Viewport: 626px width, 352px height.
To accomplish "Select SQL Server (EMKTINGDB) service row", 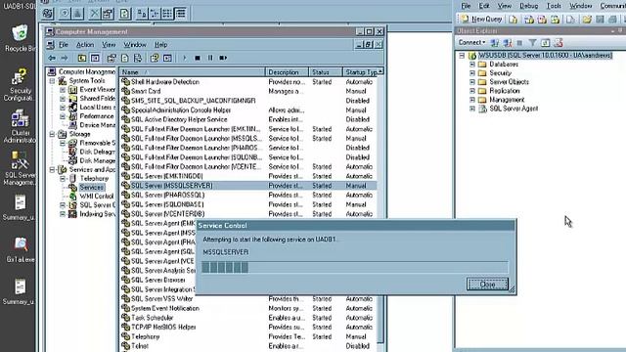I will tap(248, 176).
